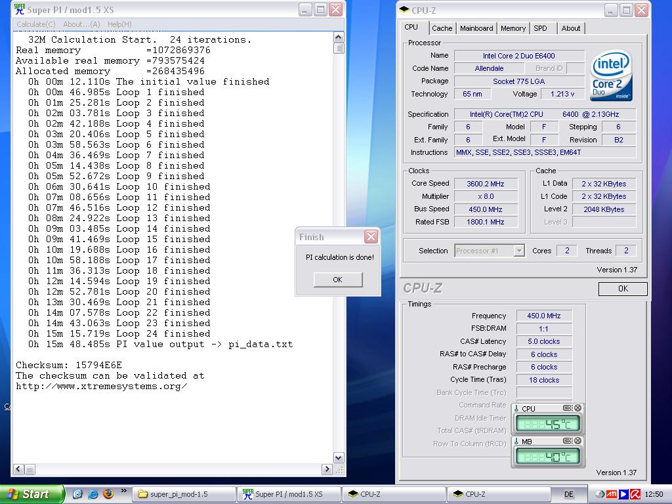Click taskbar clock showing 12:50

click(654, 495)
